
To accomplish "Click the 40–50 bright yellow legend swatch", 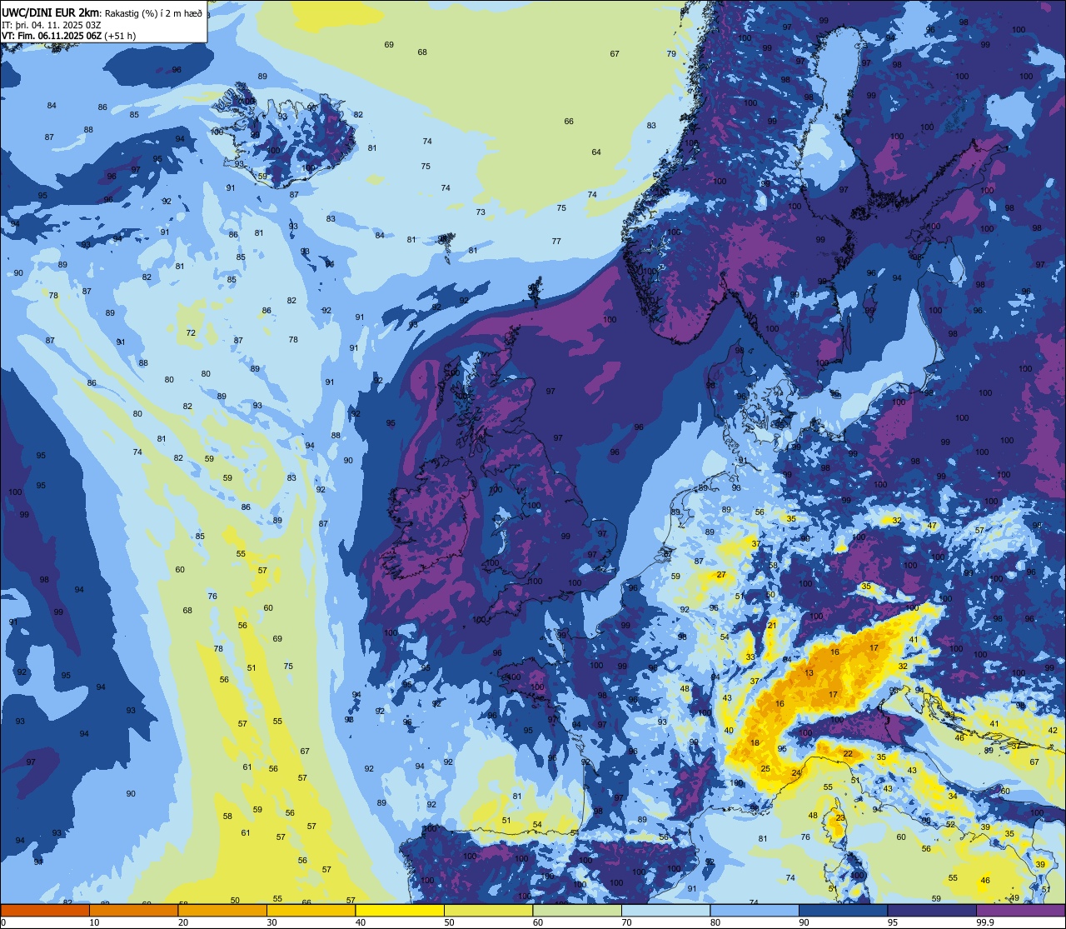I will pyautogui.click(x=400, y=910).
